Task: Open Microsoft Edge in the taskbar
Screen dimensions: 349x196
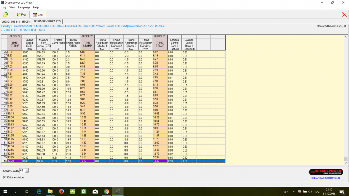Action: click(39, 192)
